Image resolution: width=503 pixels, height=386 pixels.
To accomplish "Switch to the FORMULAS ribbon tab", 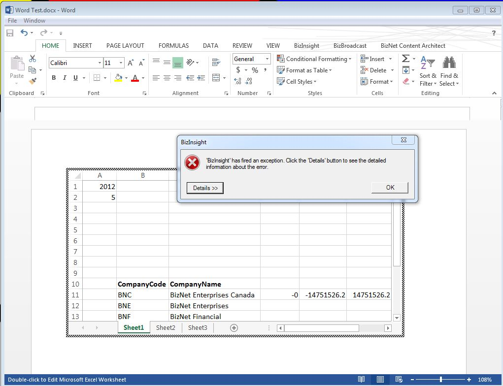I will (173, 45).
